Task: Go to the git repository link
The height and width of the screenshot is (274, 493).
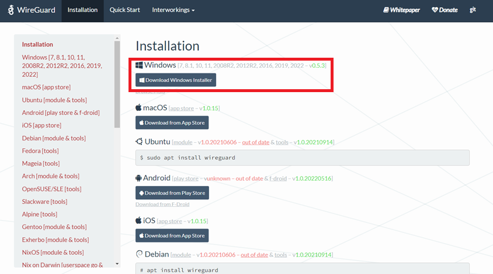Action: pyautogui.click(x=473, y=10)
